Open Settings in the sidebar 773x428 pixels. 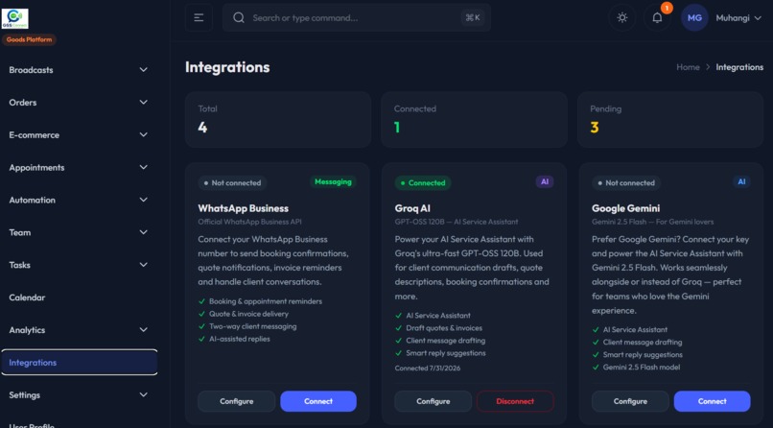pos(80,395)
